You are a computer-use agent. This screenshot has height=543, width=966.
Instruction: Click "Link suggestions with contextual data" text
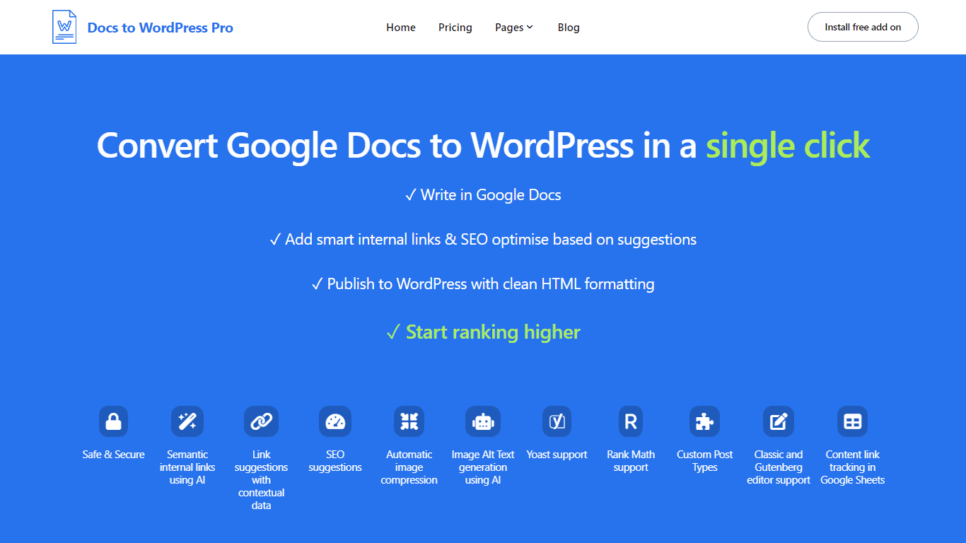pos(261,480)
